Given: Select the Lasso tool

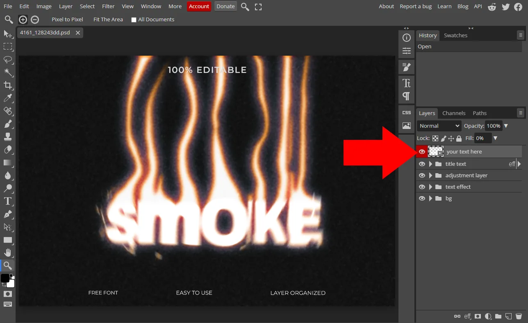Looking at the screenshot, I should (x=7, y=59).
